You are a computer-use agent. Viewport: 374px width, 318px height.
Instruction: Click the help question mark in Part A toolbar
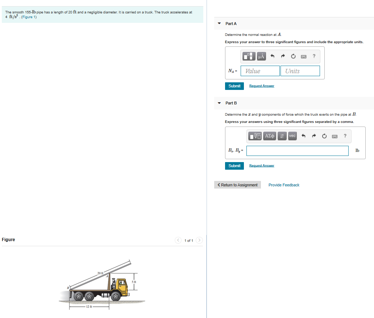pyautogui.click(x=314, y=56)
